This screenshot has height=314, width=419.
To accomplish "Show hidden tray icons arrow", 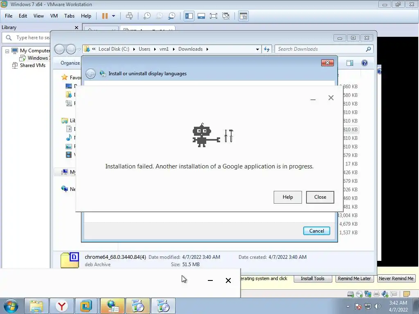I will 348,306.
